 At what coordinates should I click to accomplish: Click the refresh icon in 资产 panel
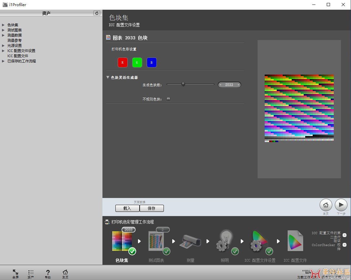[97, 13]
